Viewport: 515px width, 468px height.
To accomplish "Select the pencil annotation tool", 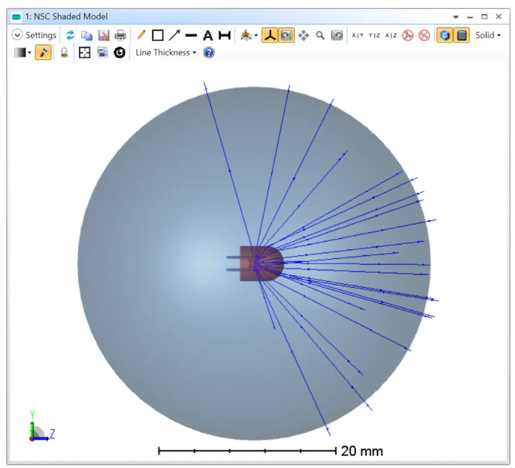I will 141,35.
